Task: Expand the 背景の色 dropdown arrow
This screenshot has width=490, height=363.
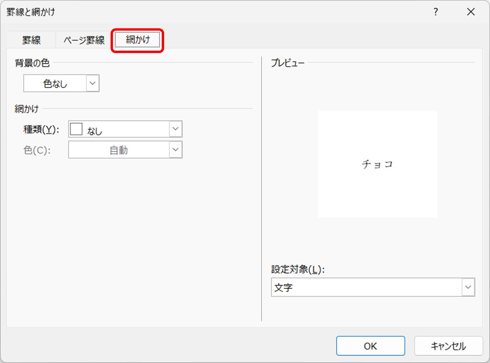Action: pos(92,84)
